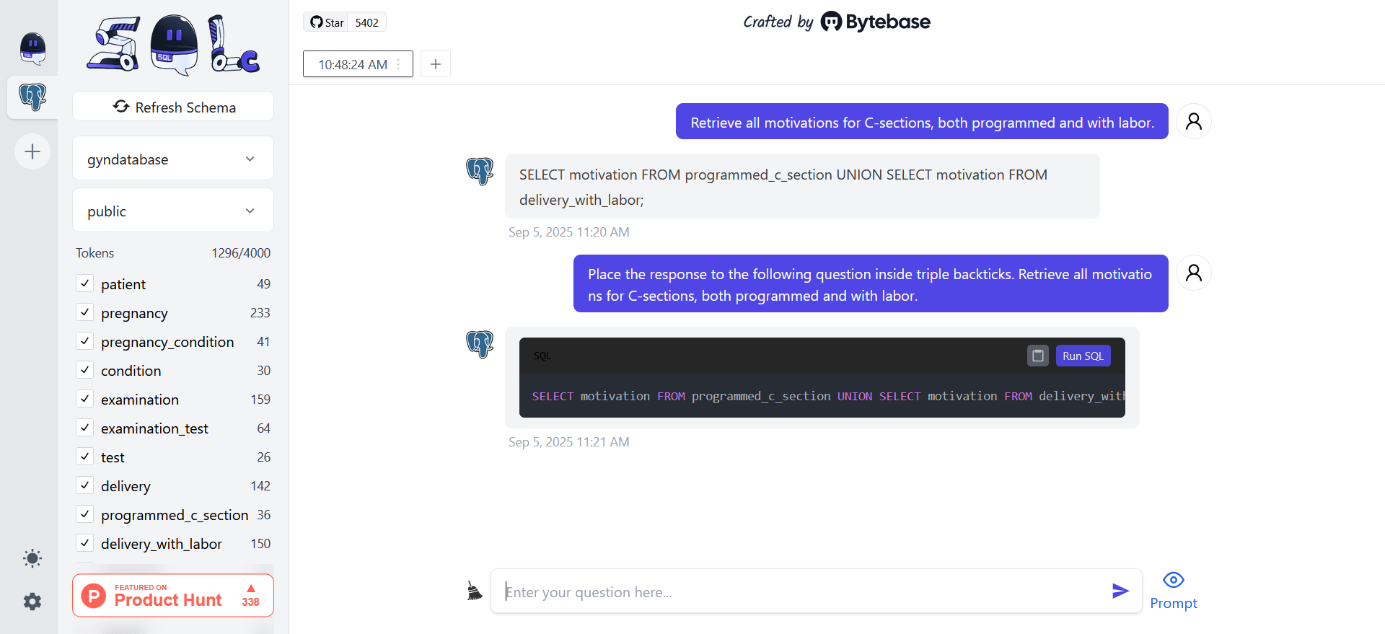Screen dimensions: 1385x634
Task: Send the question with the arrow icon
Action: (x=1120, y=591)
